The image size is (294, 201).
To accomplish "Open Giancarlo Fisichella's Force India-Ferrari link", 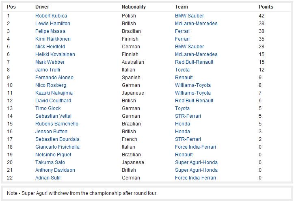I will [195, 147].
